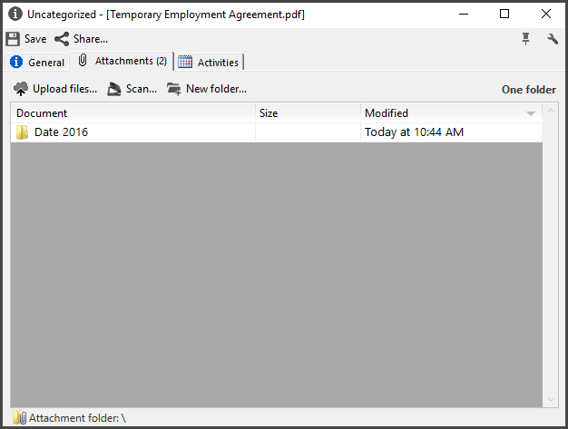The height and width of the screenshot is (429, 568).
Task: Maximize the window
Action: pyautogui.click(x=504, y=15)
